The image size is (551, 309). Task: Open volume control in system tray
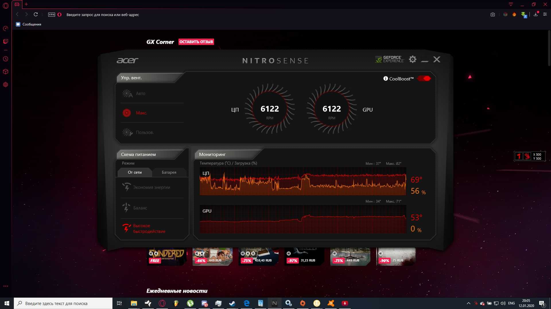tap(503, 303)
